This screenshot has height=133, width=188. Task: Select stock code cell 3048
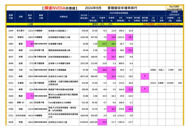[11, 63]
